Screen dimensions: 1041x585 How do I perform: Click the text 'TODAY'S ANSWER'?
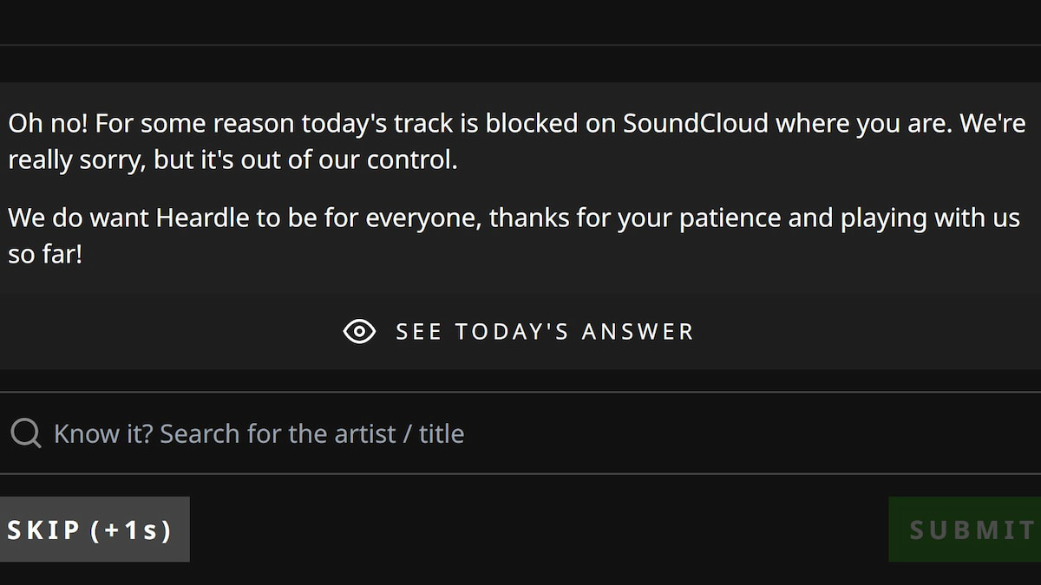(574, 331)
